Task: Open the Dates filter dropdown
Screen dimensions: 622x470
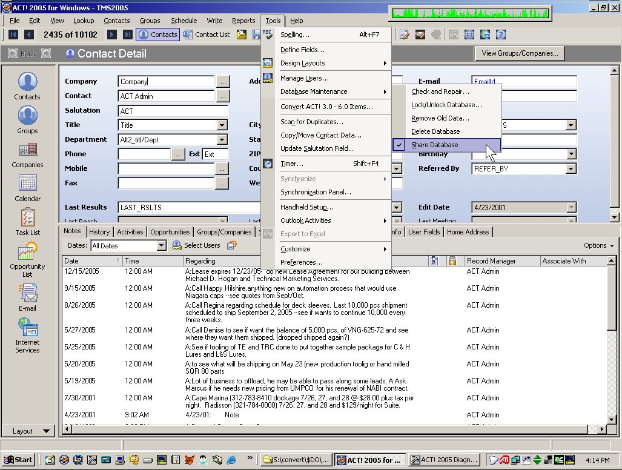Action: point(161,246)
